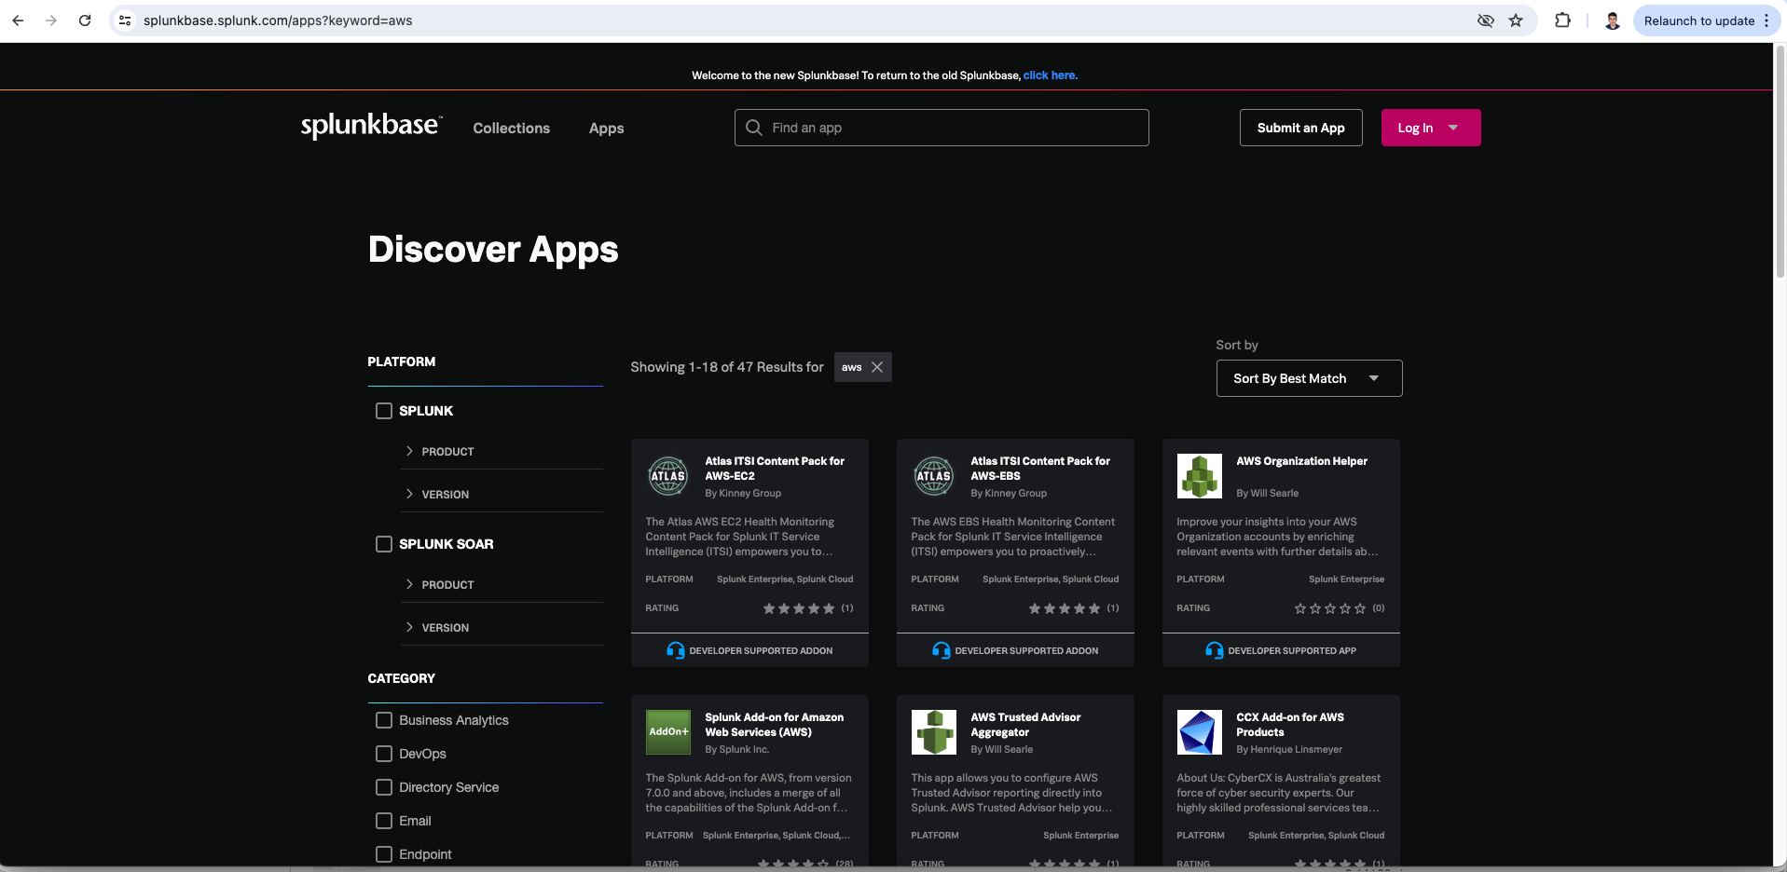
Task: Open the Collections nav item
Action: [511, 129]
